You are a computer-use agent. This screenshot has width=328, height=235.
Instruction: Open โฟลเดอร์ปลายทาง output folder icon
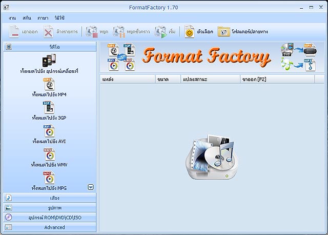(224, 32)
